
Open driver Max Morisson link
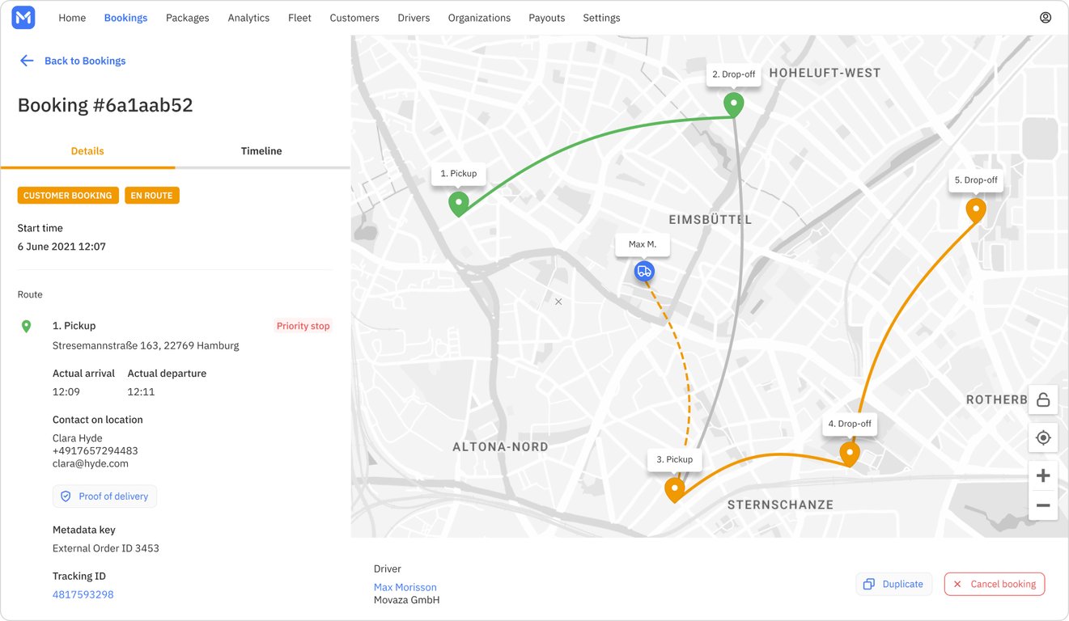(x=405, y=587)
